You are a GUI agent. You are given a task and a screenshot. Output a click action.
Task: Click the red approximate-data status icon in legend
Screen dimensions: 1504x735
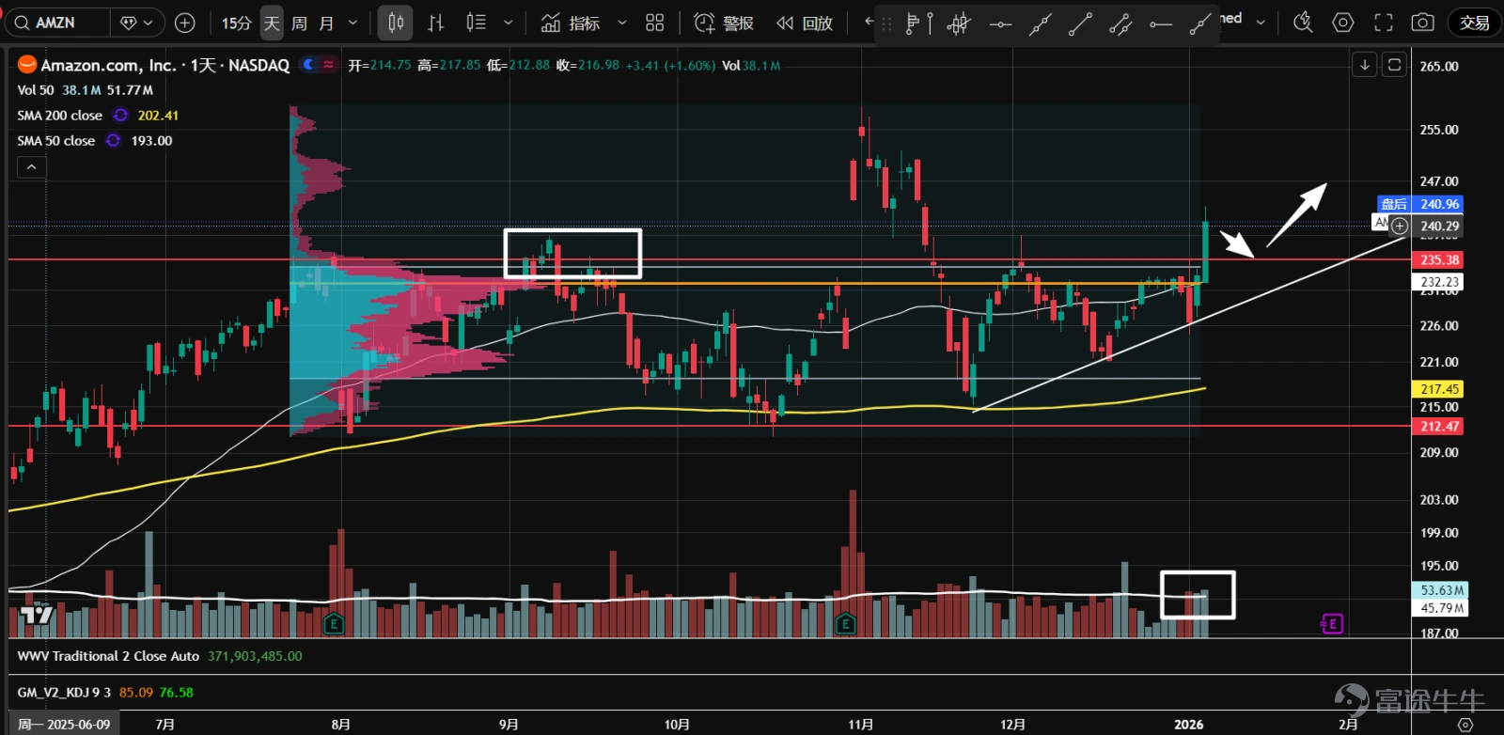click(x=328, y=65)
